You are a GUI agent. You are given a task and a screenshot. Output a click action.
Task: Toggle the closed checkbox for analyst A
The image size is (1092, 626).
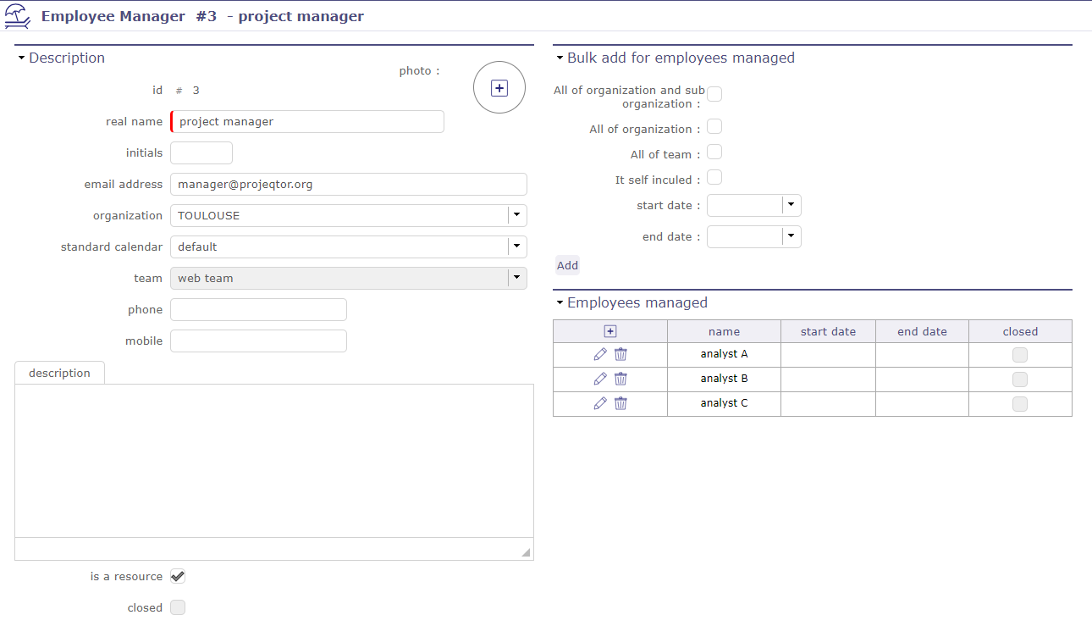pyautogui.click(x=1019, y=354)
